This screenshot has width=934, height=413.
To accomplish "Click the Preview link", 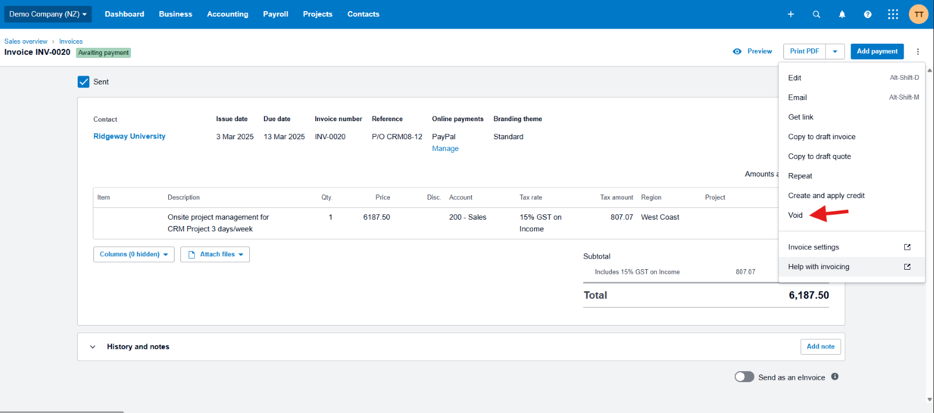I will 752,51.
